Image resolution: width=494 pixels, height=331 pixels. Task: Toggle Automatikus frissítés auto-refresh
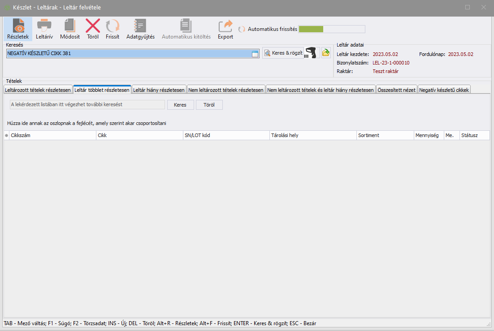242,29
